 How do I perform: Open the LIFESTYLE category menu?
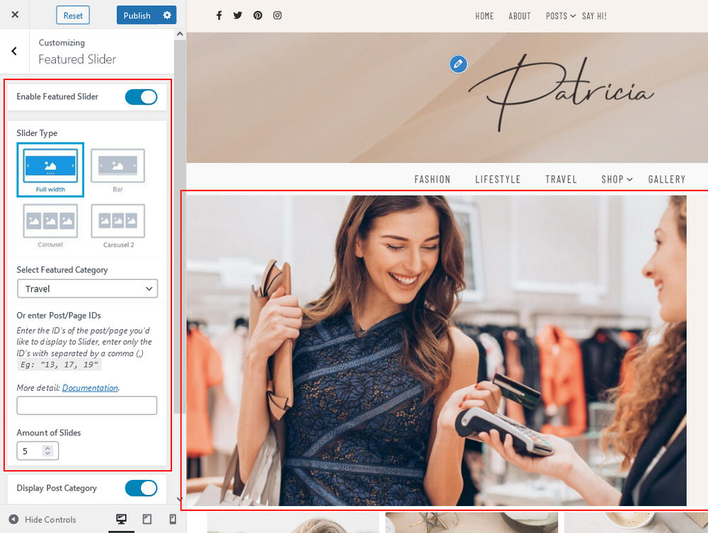498,180
